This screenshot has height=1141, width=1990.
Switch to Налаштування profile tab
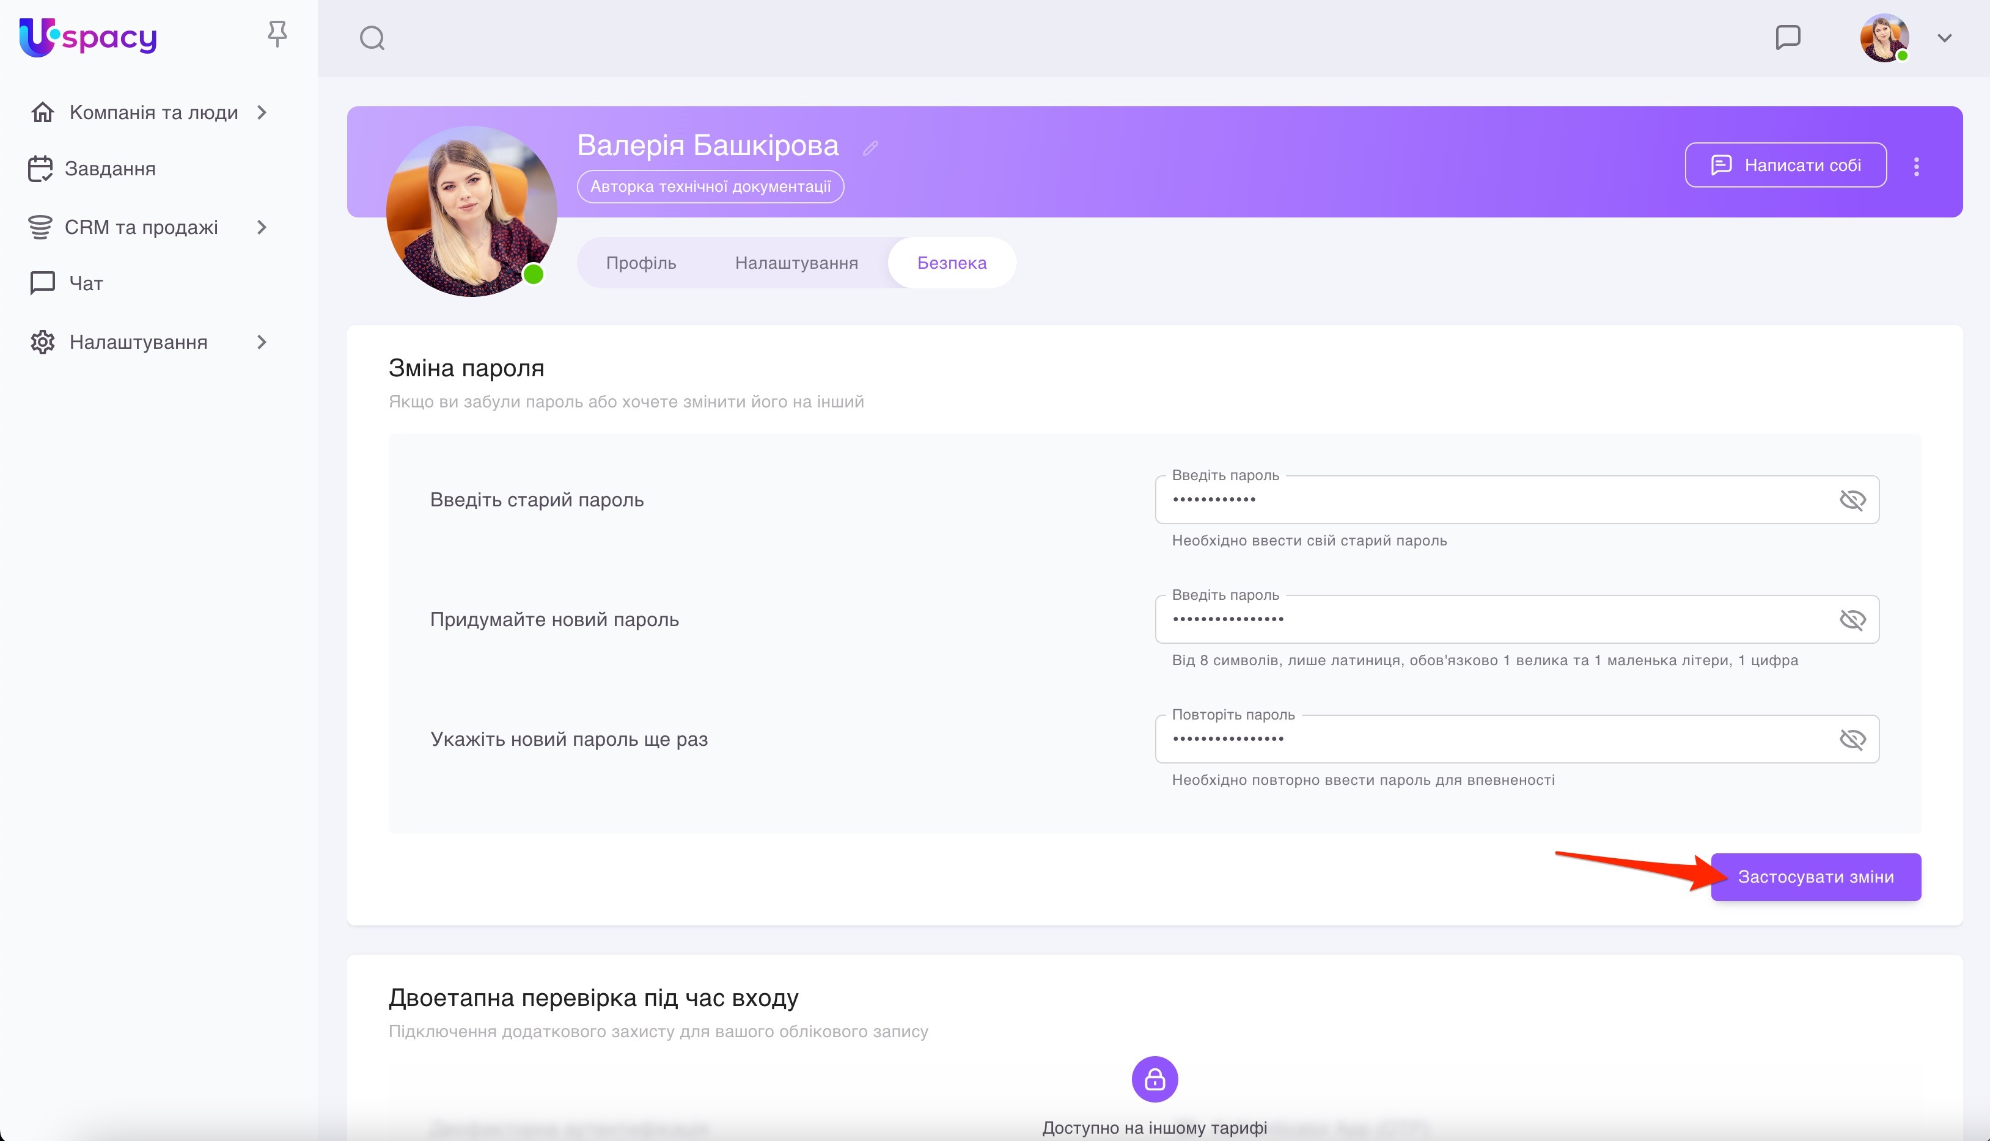coord(796,263)
